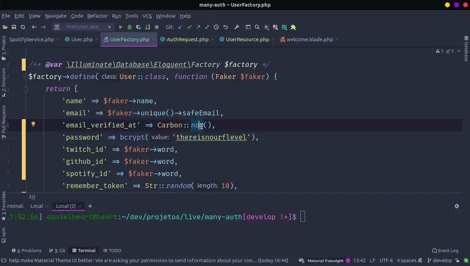470x266 pixels.
Task: Open the run anything terminal-window icon
Action: coord(248,27)
